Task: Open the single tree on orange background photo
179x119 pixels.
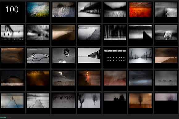Action: coord(140,101)
